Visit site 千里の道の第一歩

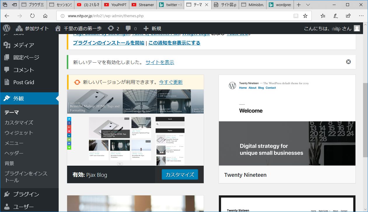click(79, 28)
